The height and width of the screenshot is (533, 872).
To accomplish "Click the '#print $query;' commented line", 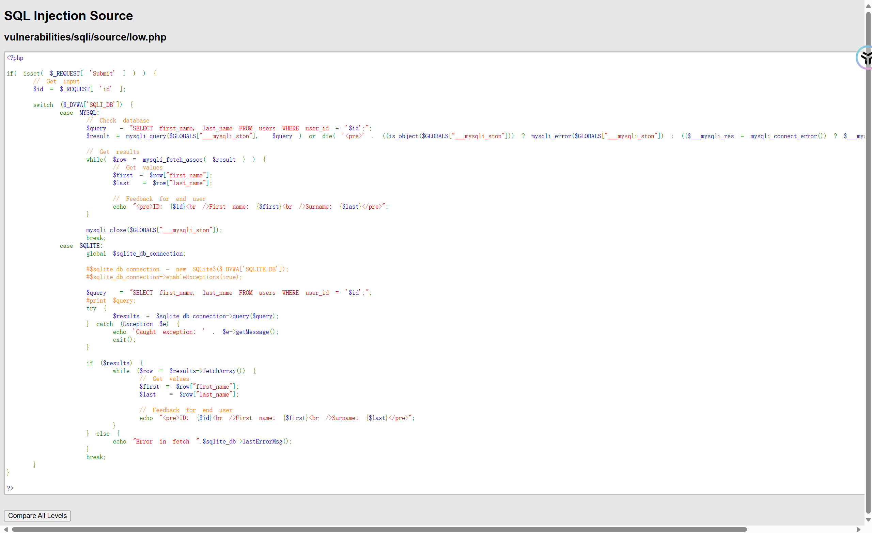I will coord(110,301).
